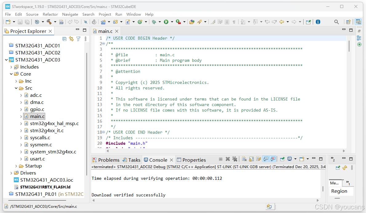
Task: Toggle Word Wrap in Console toolbar
Action: pyautogui.click(x=258, y=159)
